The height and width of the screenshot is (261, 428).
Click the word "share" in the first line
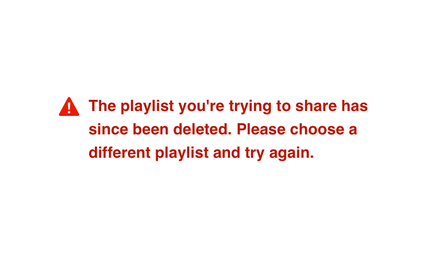pos(316,106)
